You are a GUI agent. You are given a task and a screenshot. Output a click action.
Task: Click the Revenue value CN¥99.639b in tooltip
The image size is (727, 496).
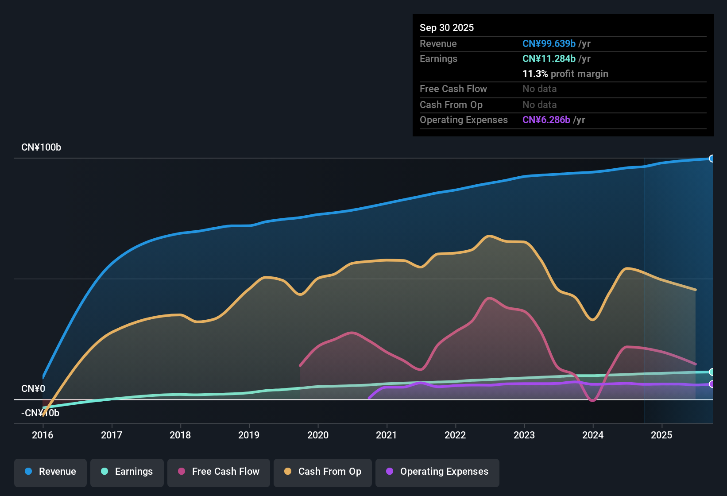pos(549,43)
